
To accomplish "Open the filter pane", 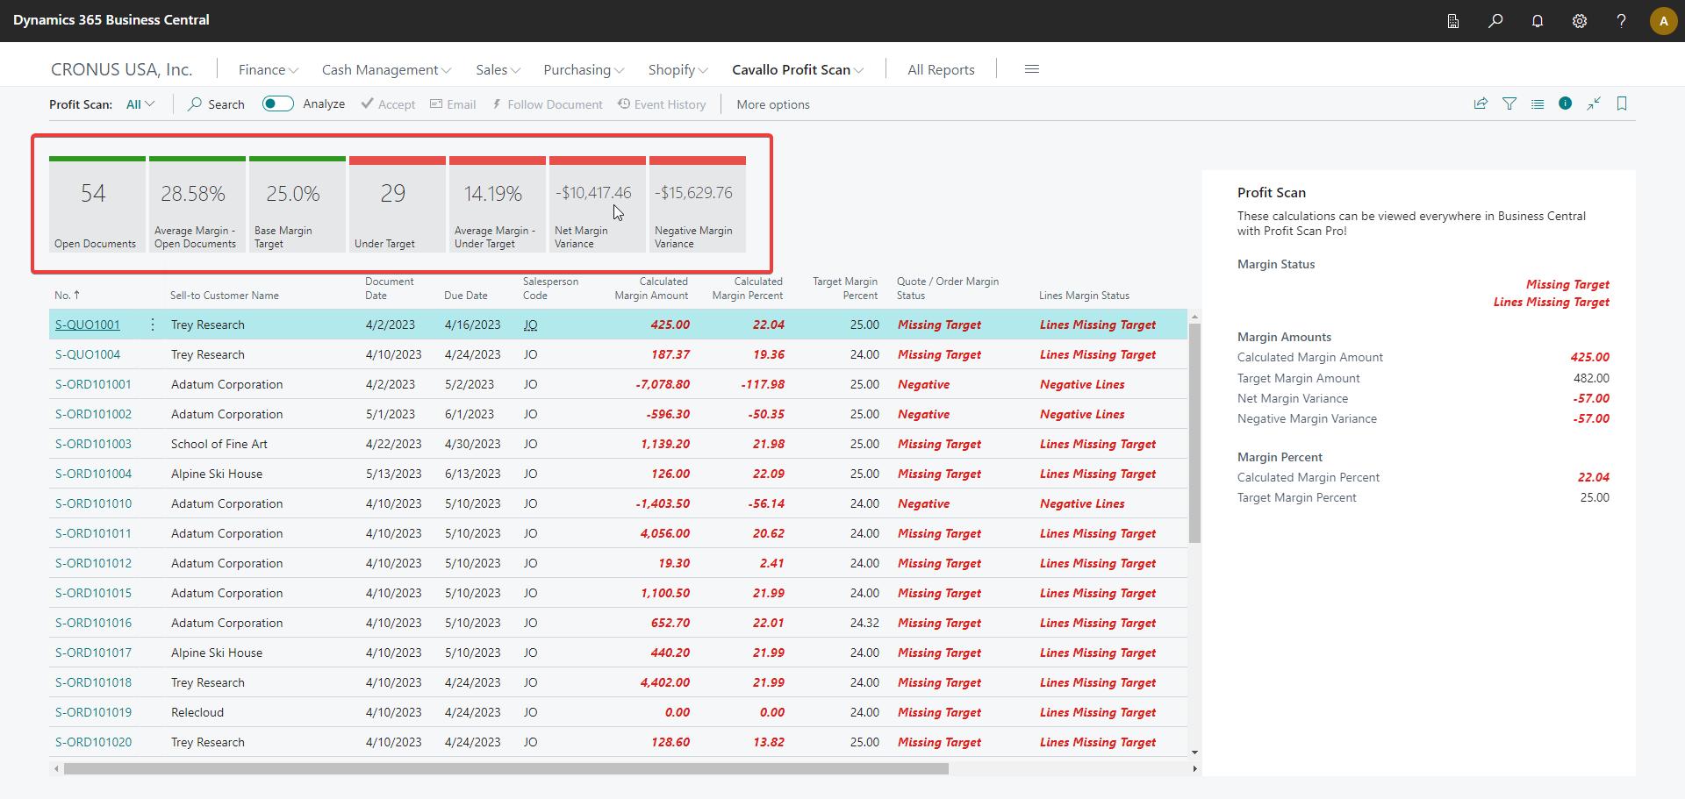I will 1510,103.
